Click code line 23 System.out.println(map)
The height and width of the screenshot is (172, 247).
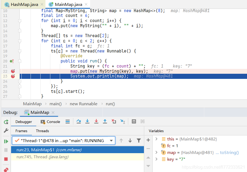tap(99, 76)
